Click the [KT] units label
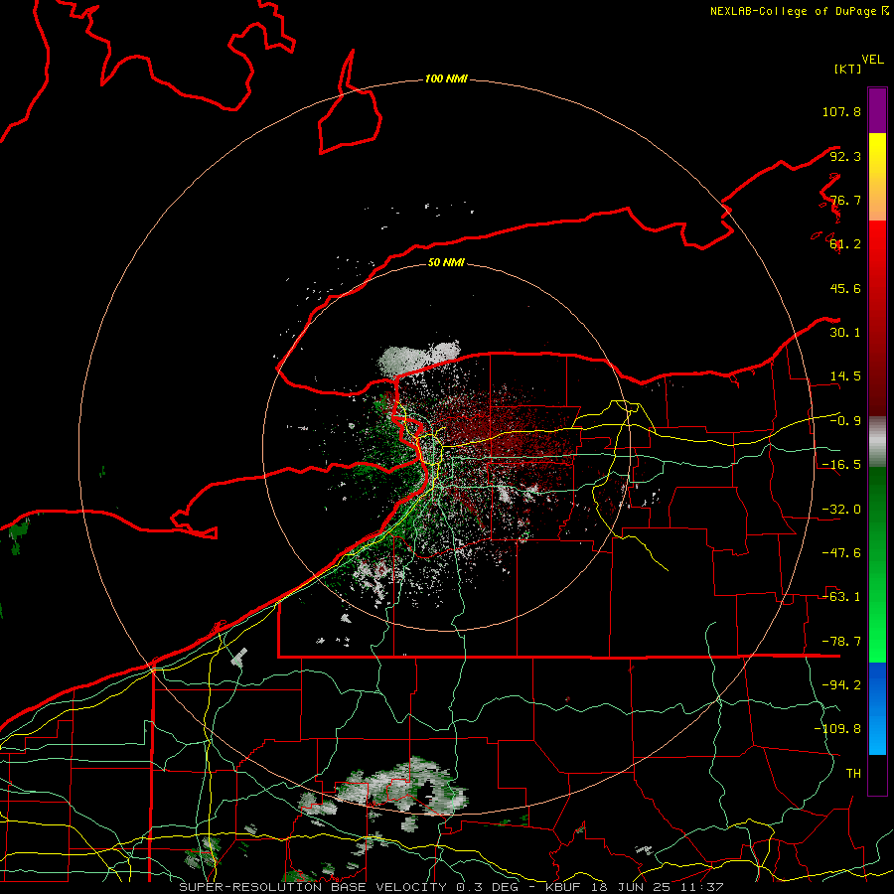Image resolution: width=894 pixels, height=894 pixels. 848,69
